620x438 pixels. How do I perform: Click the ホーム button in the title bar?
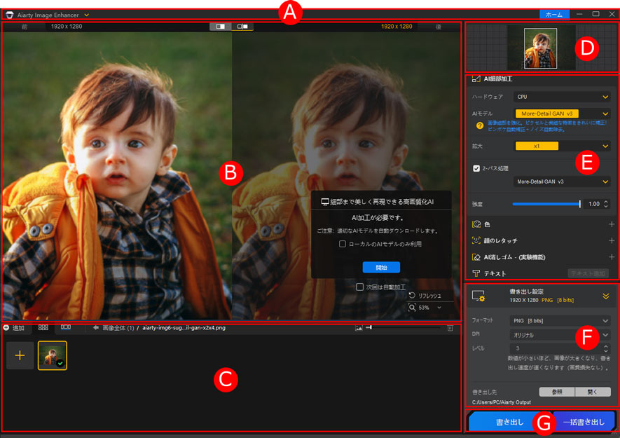tap(556, 13)
